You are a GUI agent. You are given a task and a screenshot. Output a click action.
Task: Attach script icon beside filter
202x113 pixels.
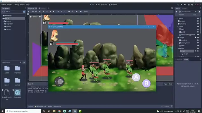click(199, 12)
